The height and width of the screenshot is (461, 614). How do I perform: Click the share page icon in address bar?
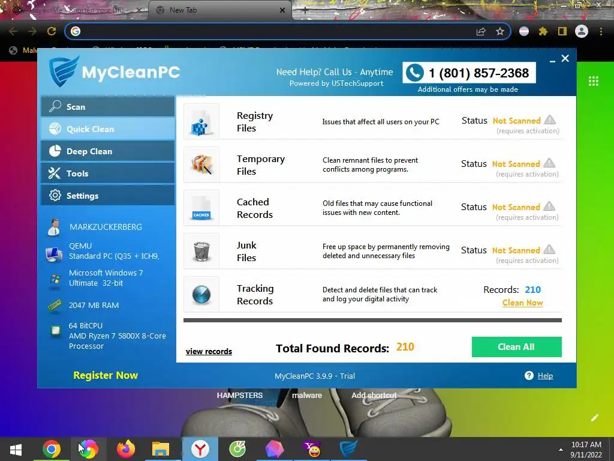click(x=481, y=31)
